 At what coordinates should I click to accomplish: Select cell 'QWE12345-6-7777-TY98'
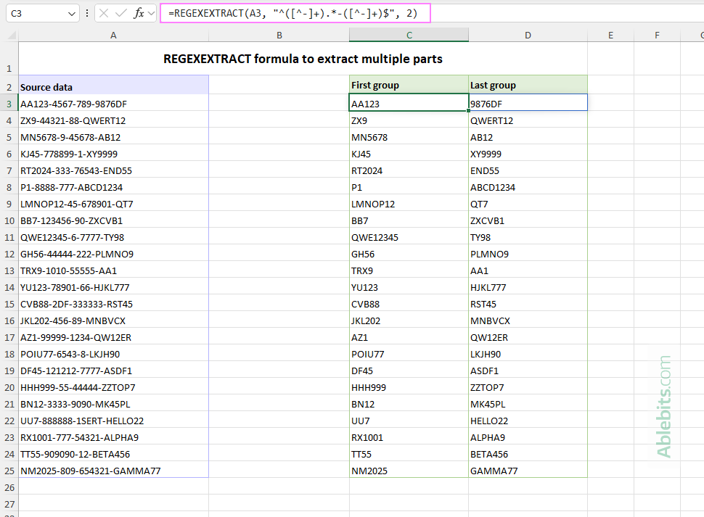coord(114,237)
